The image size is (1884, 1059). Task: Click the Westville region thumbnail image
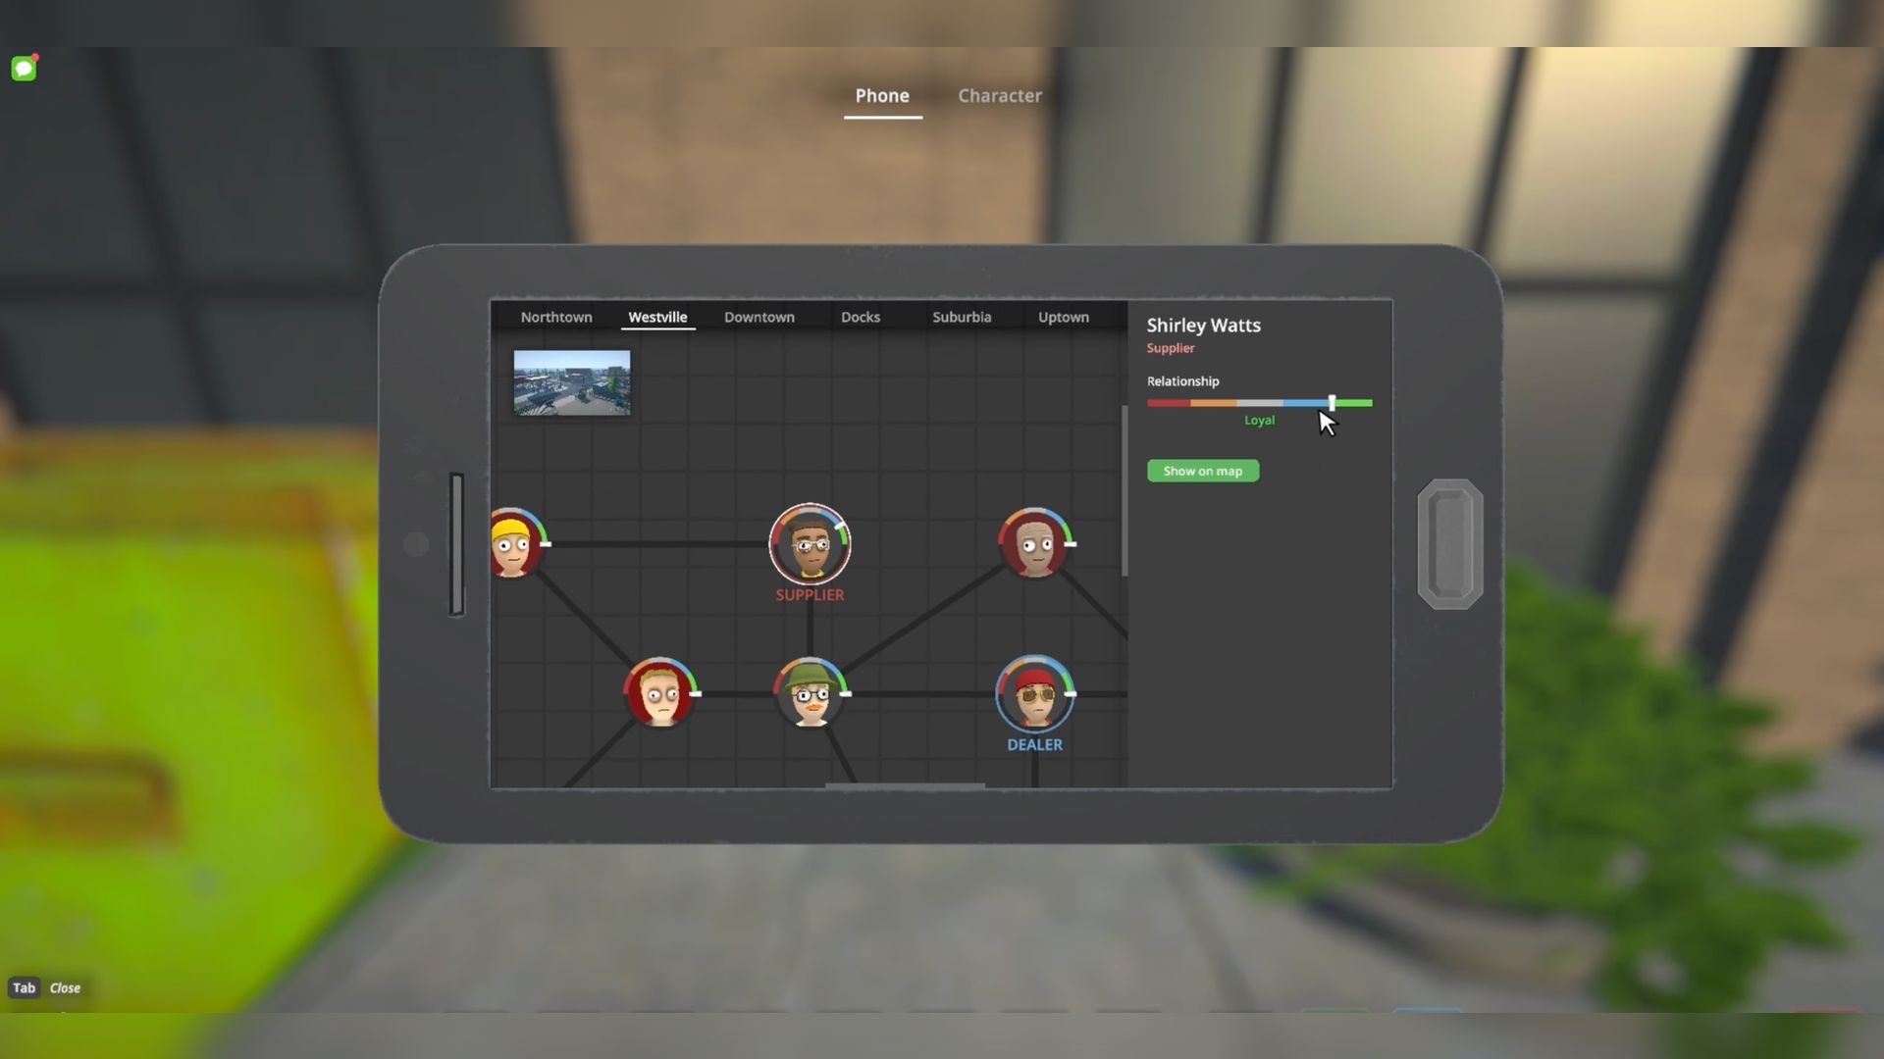571,383
